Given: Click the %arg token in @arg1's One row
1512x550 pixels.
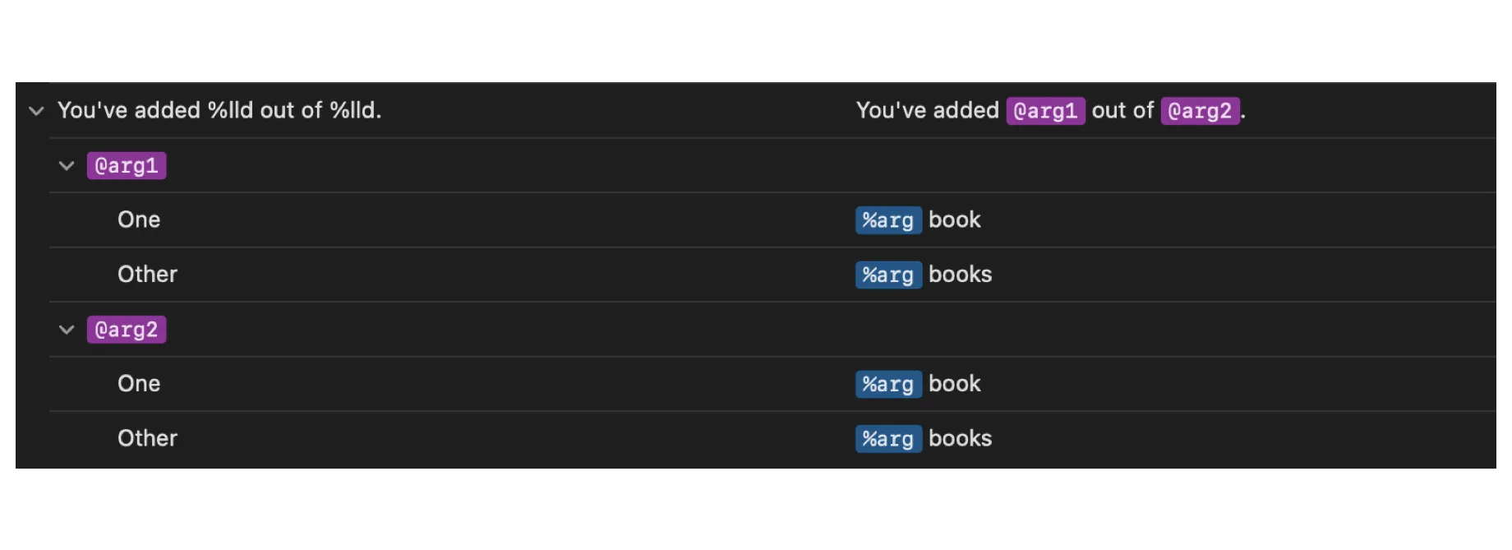Looking at the screenshot, I should 888,220.
